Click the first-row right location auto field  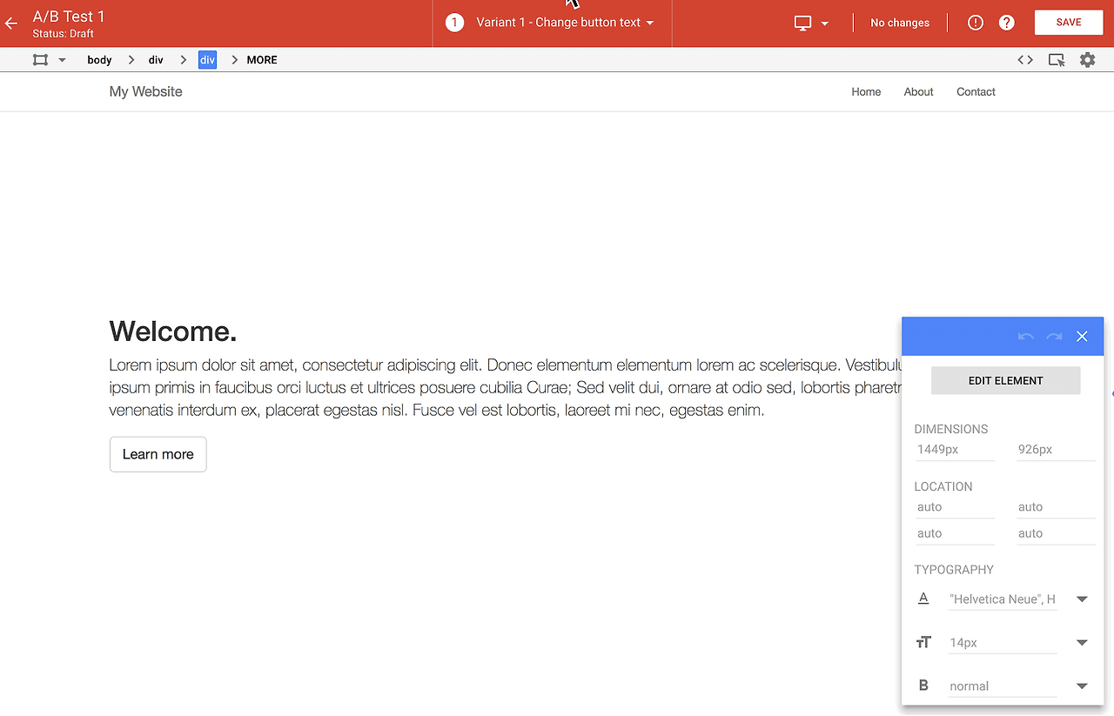pos(1056,507)
